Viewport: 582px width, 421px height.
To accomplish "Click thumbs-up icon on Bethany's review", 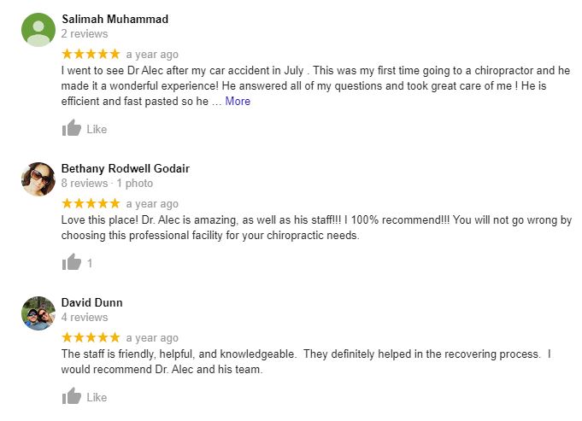I will coord(71,262).
